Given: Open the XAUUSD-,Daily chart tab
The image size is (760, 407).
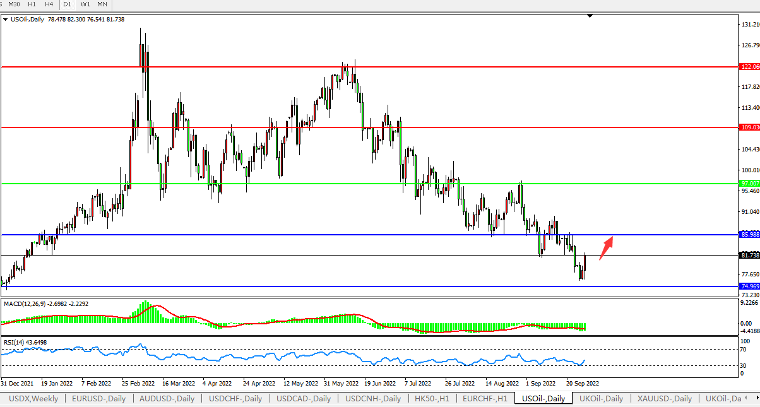Looking at the screenshot, I should 665,399.
